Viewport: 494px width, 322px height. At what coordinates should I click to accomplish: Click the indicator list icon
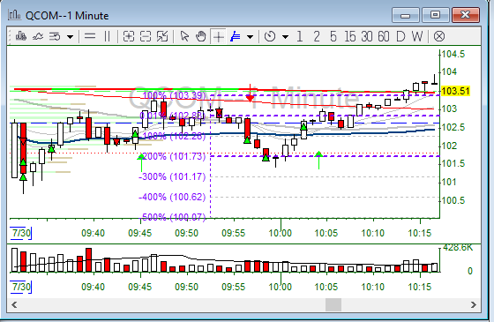pos(55,36)
